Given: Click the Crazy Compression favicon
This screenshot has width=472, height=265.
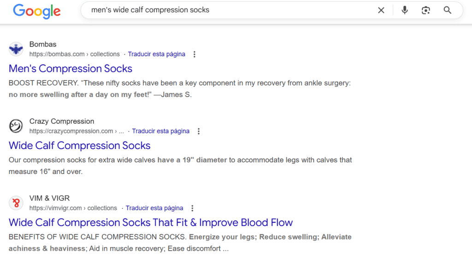Looking at the screenshot, I should [16, 126].
